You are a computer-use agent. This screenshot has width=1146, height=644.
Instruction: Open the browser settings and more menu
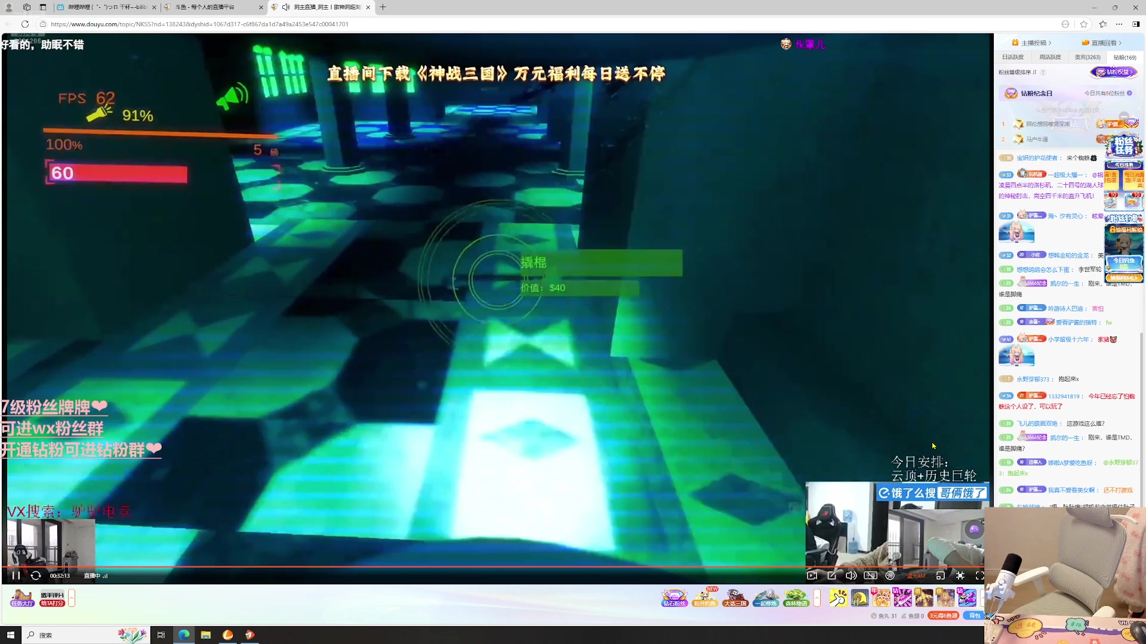tap(1119, 24)
